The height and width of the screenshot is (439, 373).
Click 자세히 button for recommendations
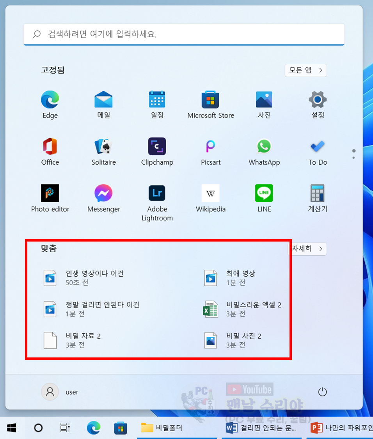[x=307, y=249]
